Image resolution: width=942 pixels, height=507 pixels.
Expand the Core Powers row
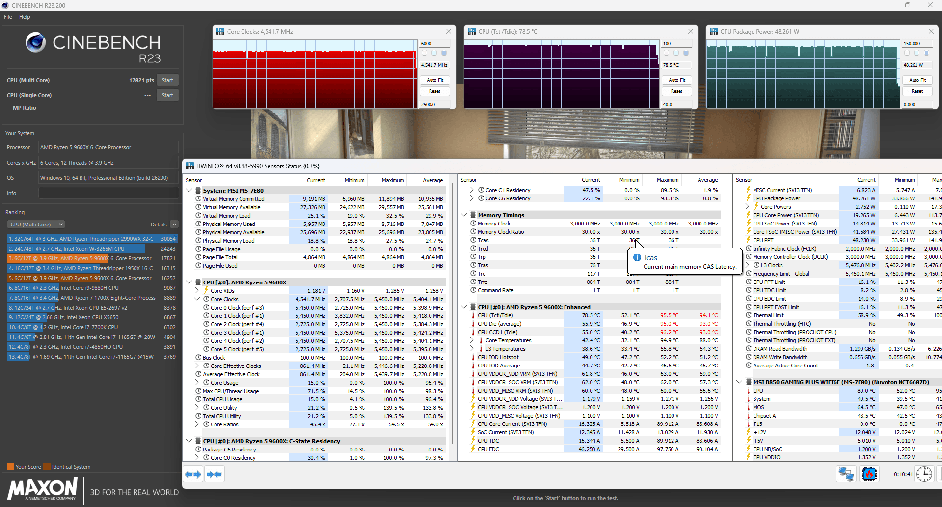click(x=747, y=207)
